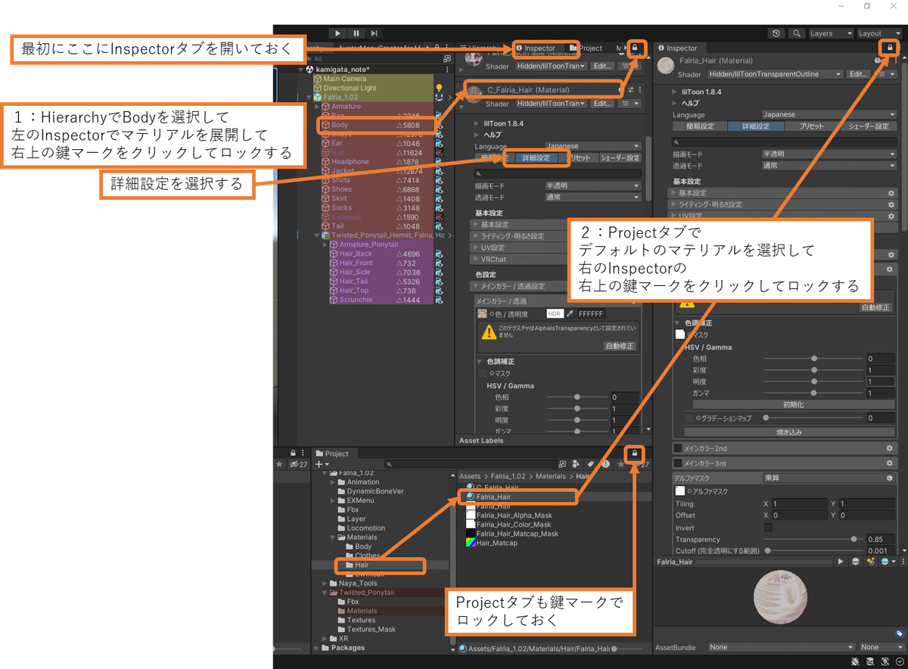Viewport: 908px width, 669px height.
Task: Toggle preview lighting icon in Falria_Hair preview
Action: click(x=870, y=562)
